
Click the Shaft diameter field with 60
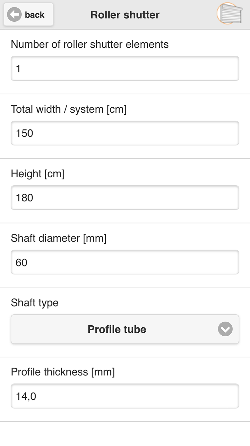tap(125, 262)
